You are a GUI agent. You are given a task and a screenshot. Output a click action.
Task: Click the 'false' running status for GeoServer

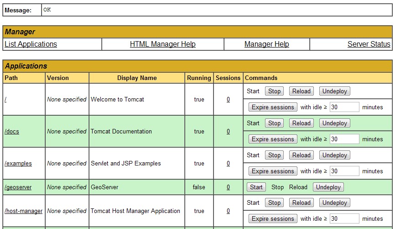(199, 187)
